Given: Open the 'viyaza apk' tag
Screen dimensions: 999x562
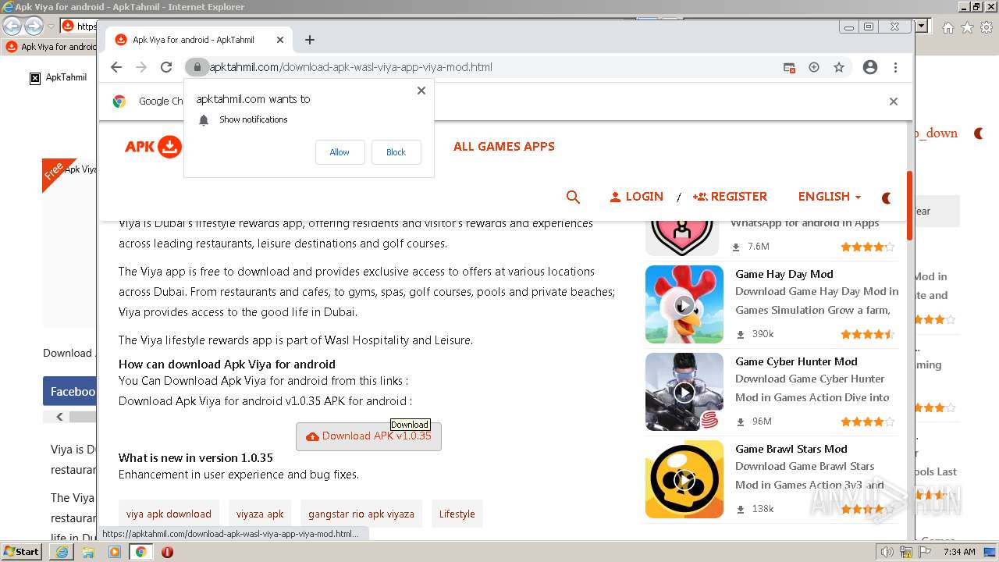Looking at the screenshot, I should tap(260, 514).
